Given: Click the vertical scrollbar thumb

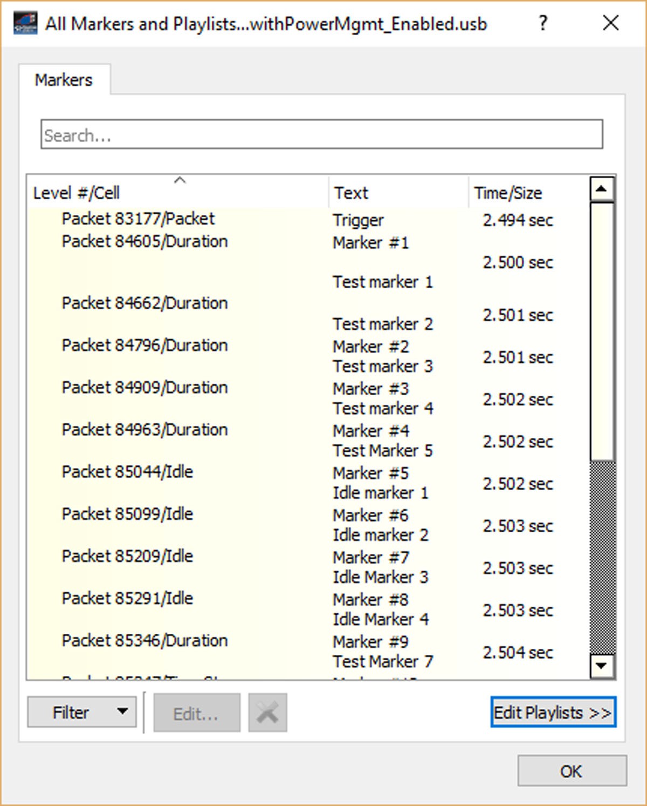Looking at the screenshot, I should coord(602,331).
